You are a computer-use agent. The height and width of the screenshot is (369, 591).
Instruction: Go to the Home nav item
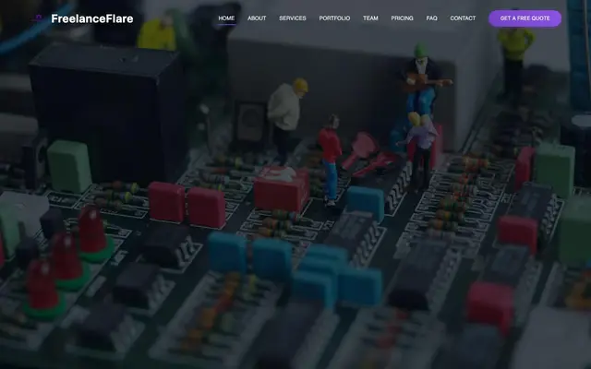coord(226,18)
